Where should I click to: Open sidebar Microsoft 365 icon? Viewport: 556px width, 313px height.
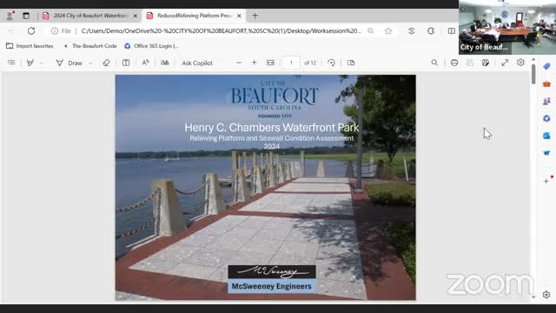pyautogui.click(x=546, y=118)
